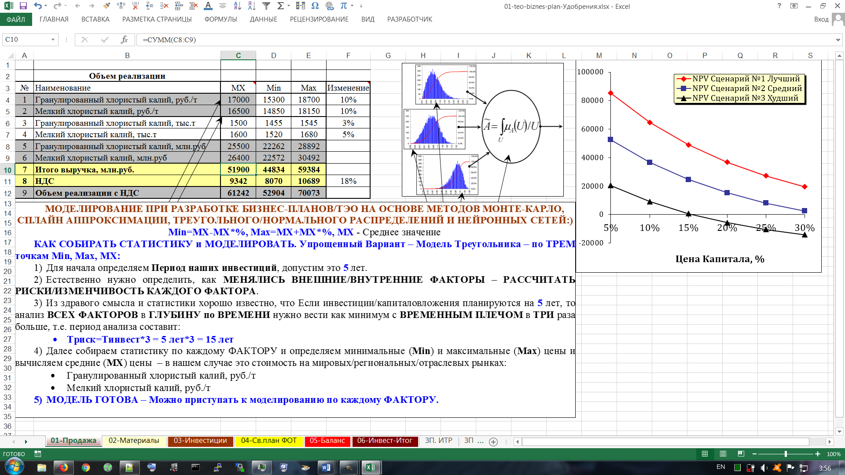Viewport: 845px width, 475px height.
Task: Switch to Page Layout view
Action: coord(723,454)
